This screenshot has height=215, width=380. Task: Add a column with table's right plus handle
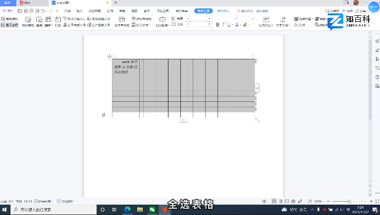coord(257,88)
